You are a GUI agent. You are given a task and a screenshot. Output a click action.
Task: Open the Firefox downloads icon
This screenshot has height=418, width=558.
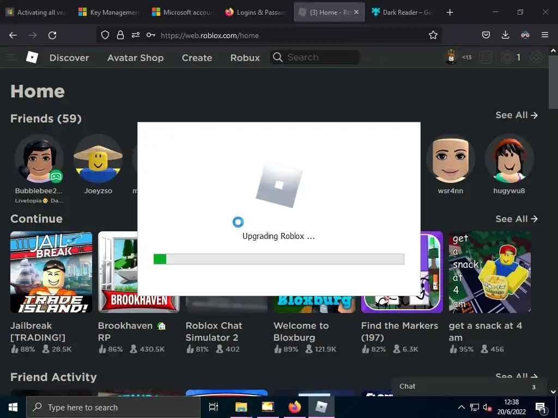tap(505, 35)
